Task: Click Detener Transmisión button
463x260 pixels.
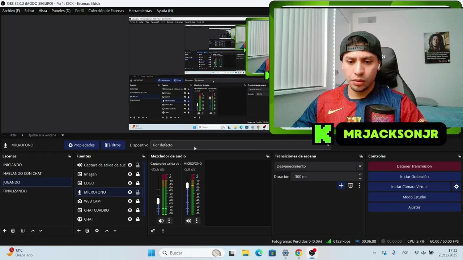Action: click(414, 166)
